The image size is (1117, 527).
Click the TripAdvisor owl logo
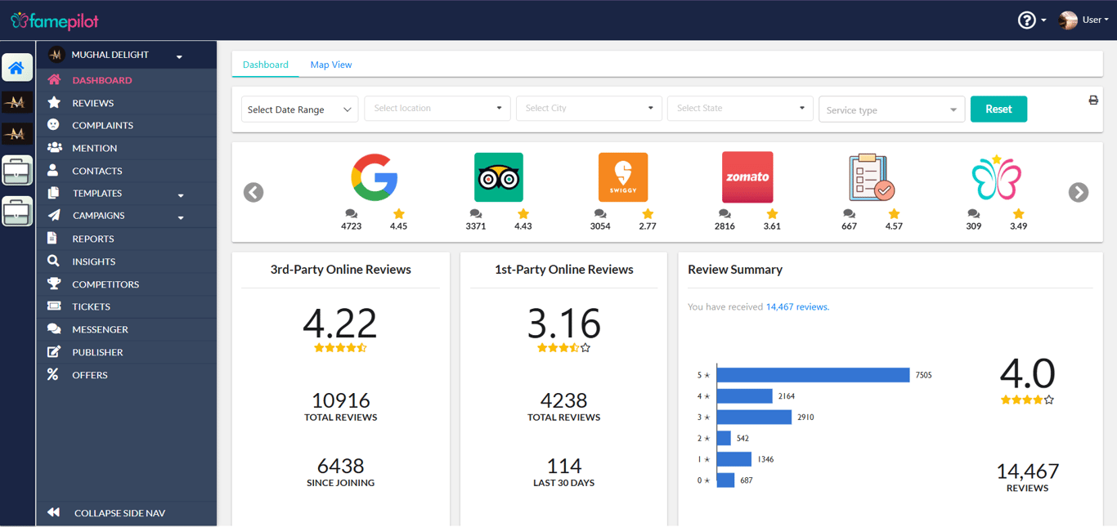click(x=499, y=176)
